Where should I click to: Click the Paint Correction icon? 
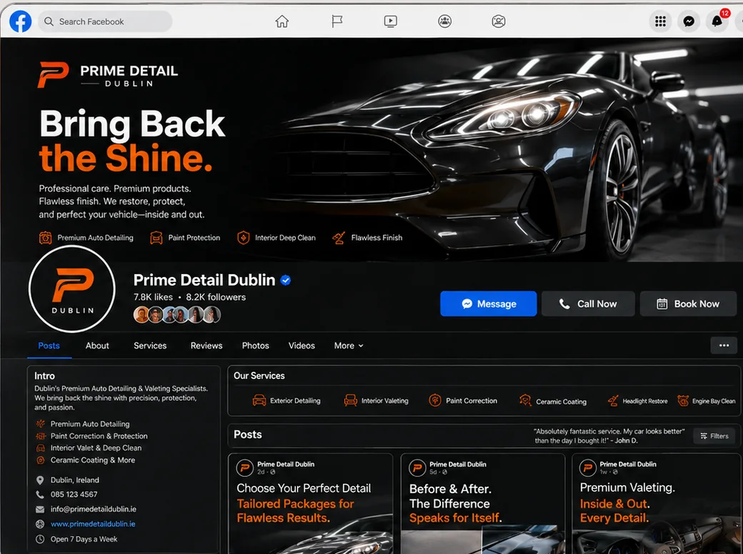pyautogui.click(x=435, y=401)
